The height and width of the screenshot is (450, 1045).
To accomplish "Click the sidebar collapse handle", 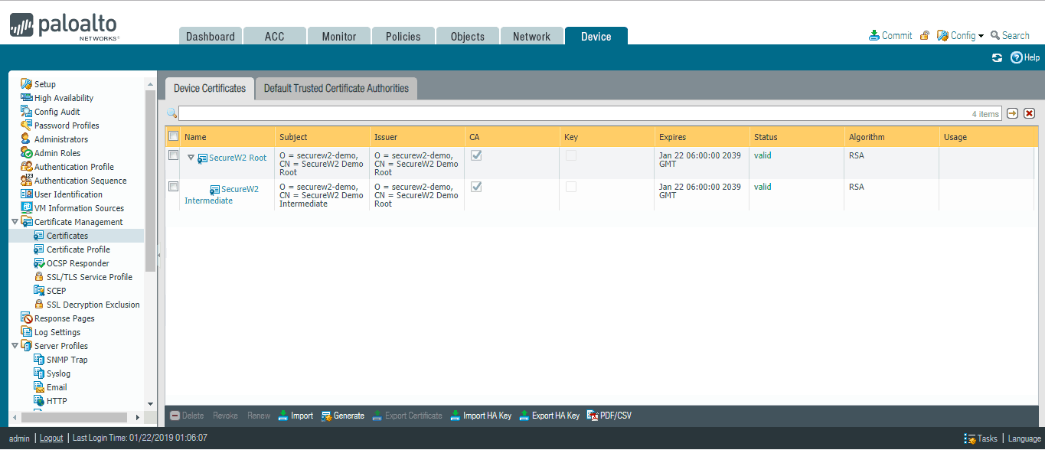I will (159, 255).
